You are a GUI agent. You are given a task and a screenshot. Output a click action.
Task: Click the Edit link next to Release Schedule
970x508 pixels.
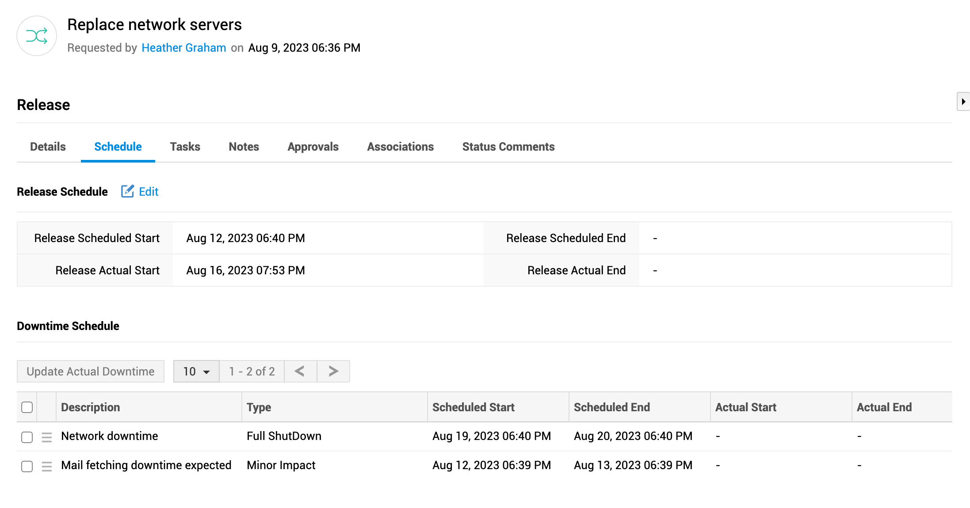click(x=149, y=191)
